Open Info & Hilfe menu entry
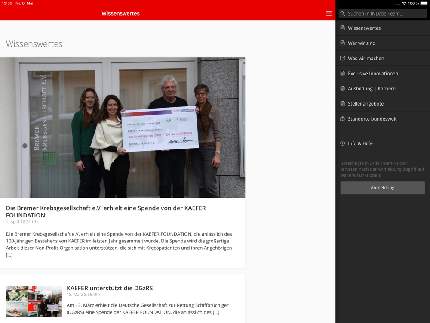The width and height of the screenshot is (430, 323). point(383,143)
